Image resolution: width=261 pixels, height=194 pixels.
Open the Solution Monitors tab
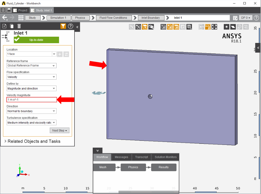[166, 157]
